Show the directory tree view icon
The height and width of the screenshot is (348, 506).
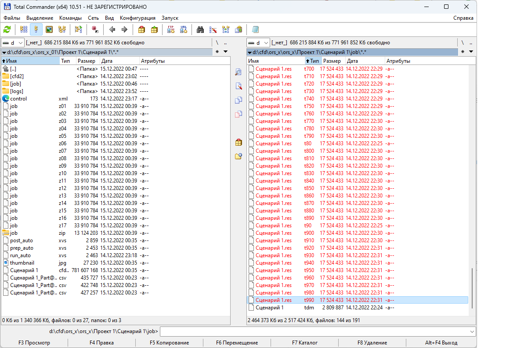pos(62,30)
